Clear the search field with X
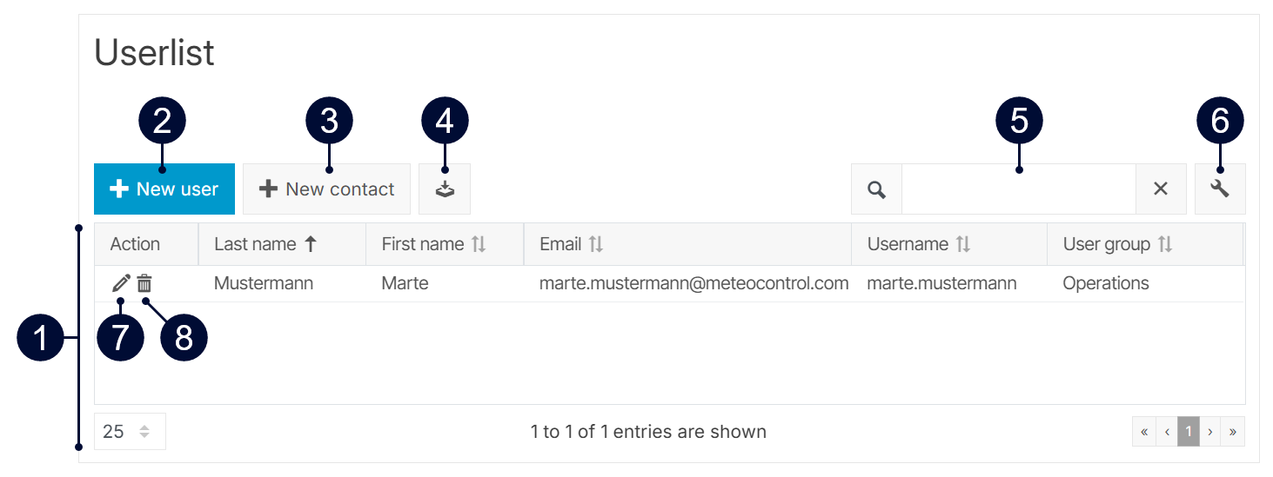 click(x=1161, y=189)
